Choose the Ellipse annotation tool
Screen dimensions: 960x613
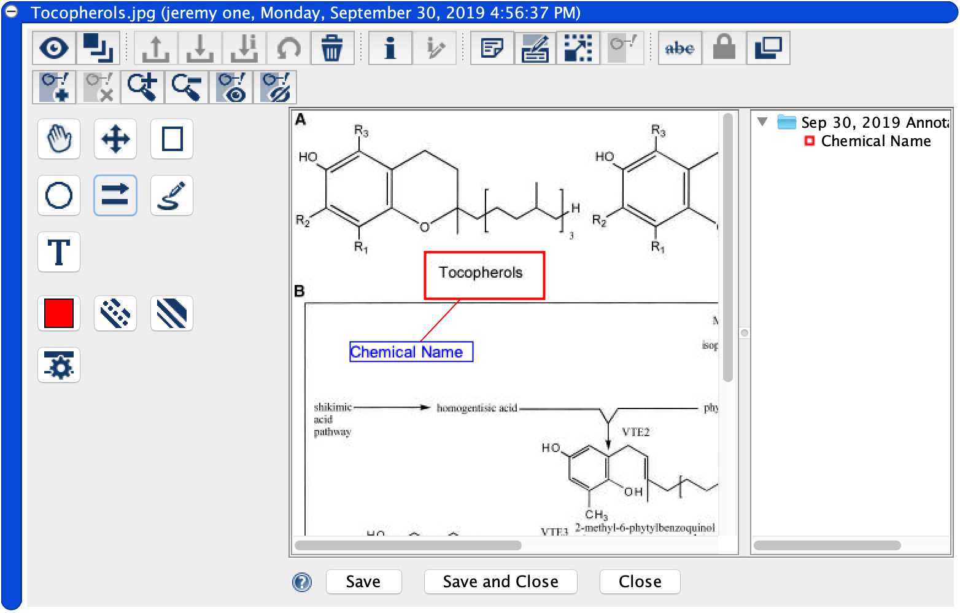[58, 195]
